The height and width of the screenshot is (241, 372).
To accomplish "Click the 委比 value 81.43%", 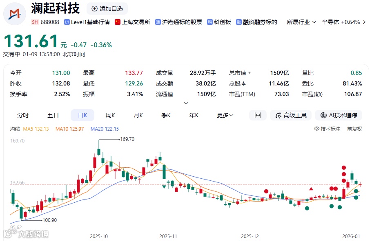I will [x=352, y=83].
